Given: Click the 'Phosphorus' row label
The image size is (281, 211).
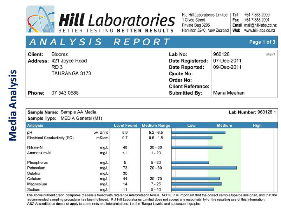Looking at the screenshot, I should click(38, 162).
